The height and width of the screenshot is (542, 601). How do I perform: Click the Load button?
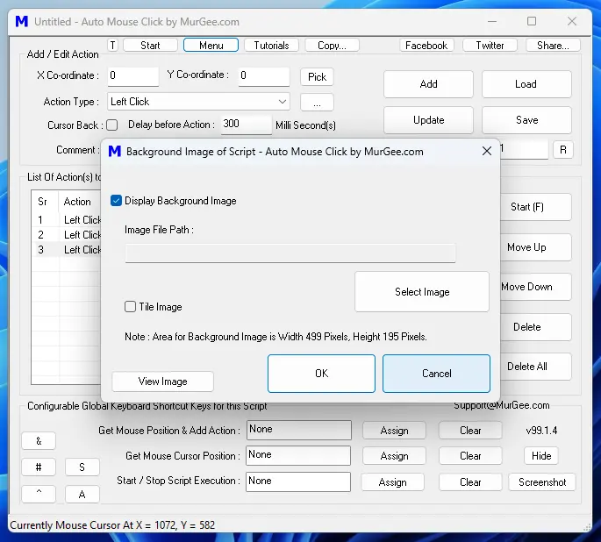[x=526, y=84]
